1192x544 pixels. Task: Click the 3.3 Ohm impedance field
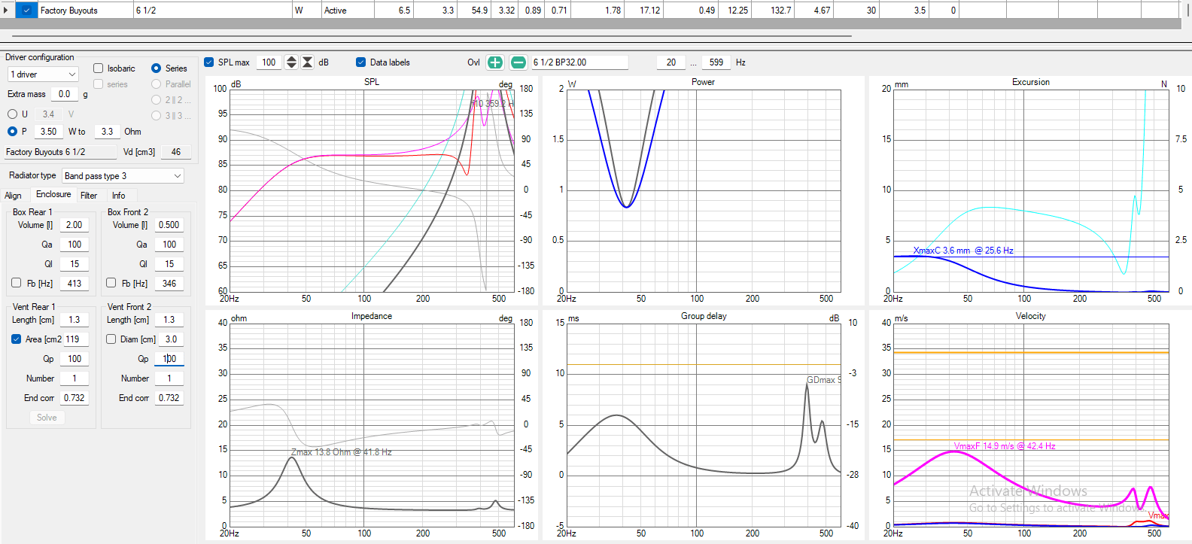(x=108, y=132)
